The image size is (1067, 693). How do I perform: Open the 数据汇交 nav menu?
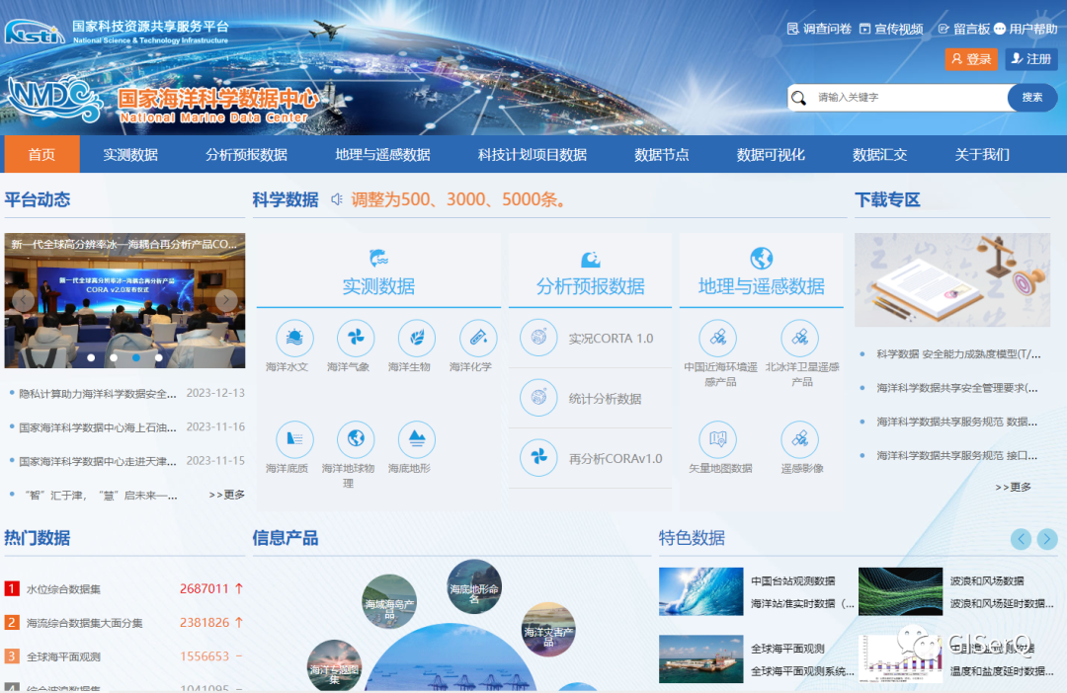(880, 154)
